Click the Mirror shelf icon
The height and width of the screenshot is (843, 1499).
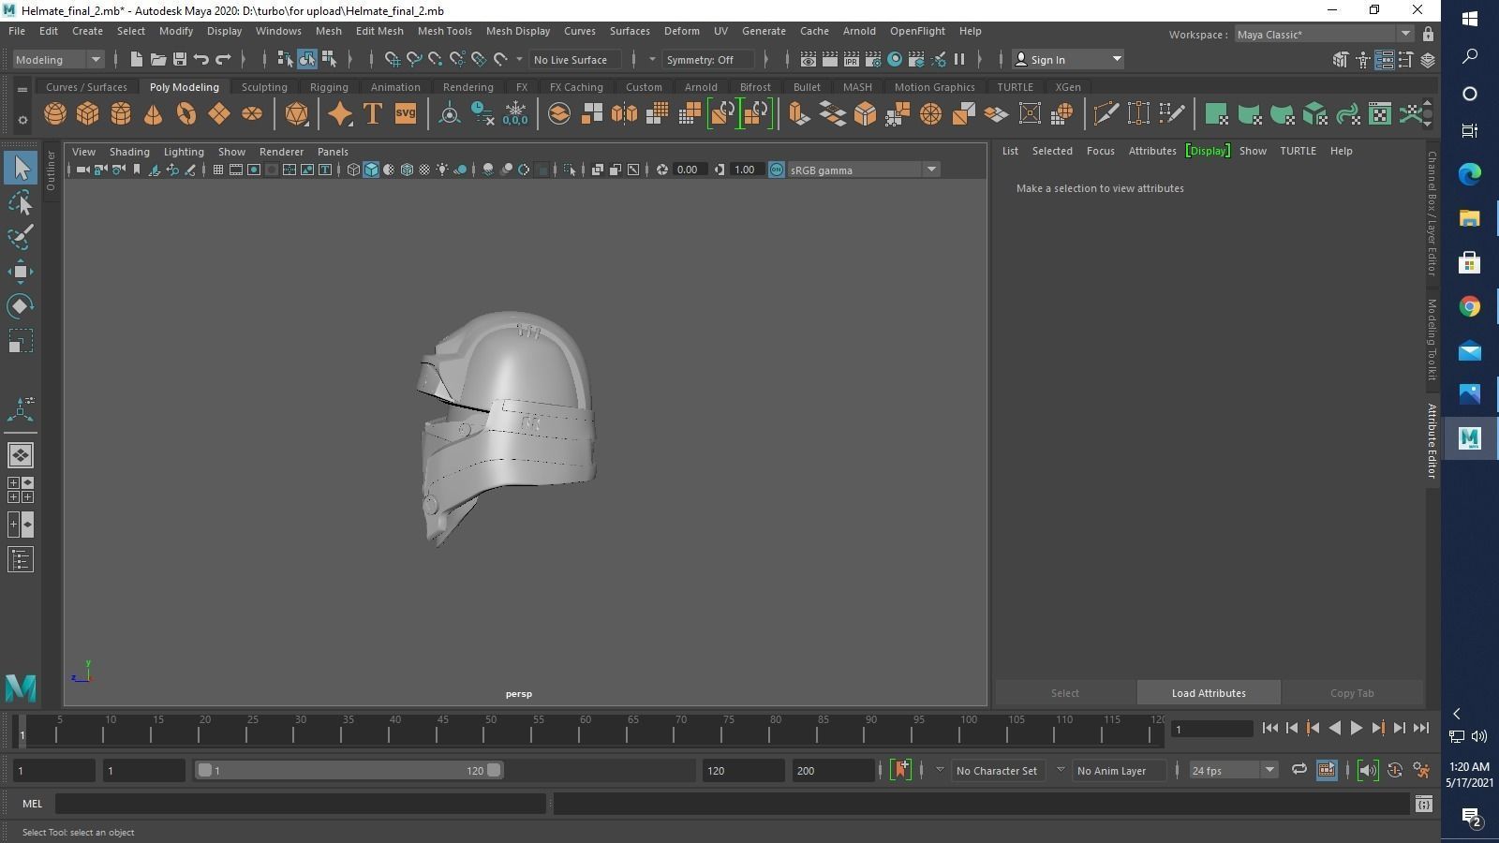point(624,114)
